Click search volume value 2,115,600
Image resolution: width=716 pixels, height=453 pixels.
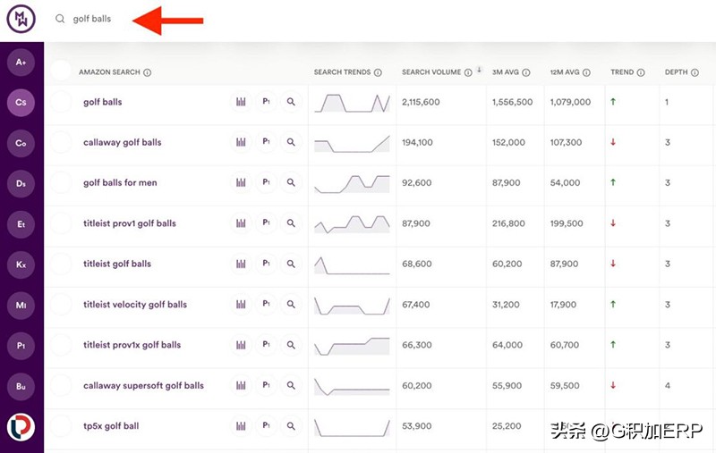click(421, 102)
